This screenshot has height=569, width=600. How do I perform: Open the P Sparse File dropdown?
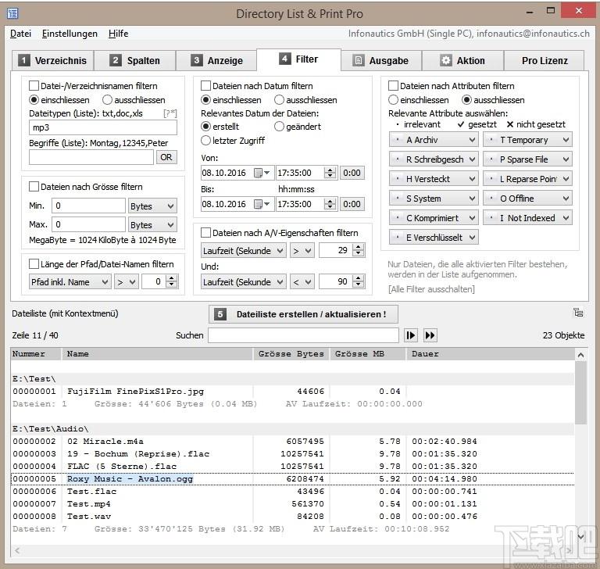click(527, 159)
